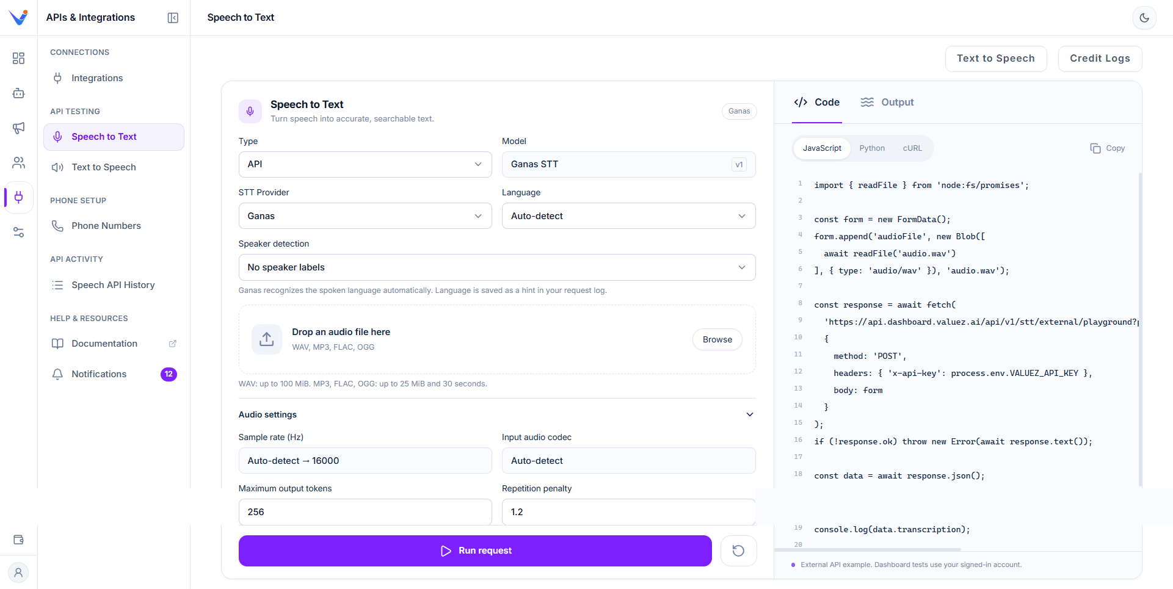Image resolution: width=1173 pixels, height=589 pixels.
Task: Click the code panel horizontal scrollbar
Action: click(868, 549)
